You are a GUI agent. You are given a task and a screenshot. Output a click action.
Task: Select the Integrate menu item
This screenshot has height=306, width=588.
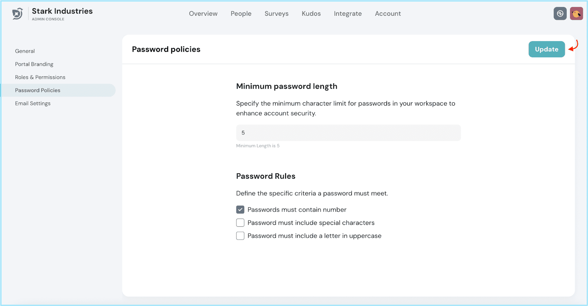click(x=348, y=14)
